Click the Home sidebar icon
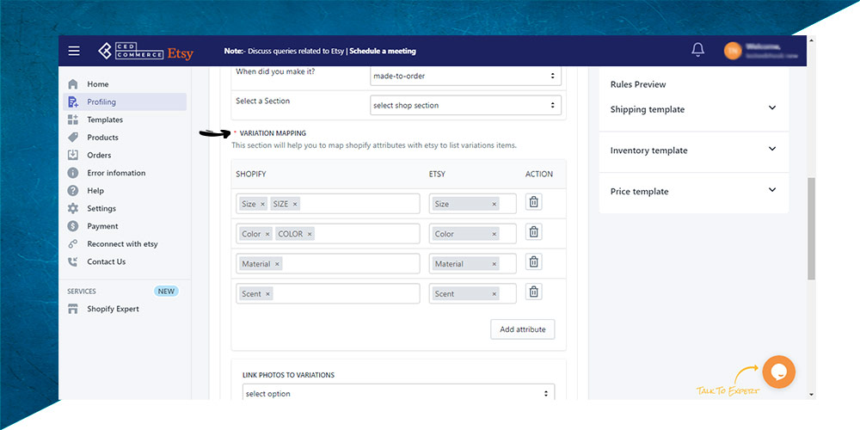This screenshot has height=430, width=860. click(73, 84)
